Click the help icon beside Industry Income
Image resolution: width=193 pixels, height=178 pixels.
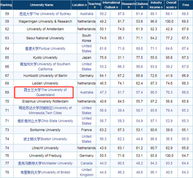click(x=162, y=7)
